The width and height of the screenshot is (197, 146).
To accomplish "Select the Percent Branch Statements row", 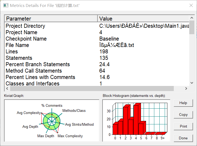I will (97, 64).
